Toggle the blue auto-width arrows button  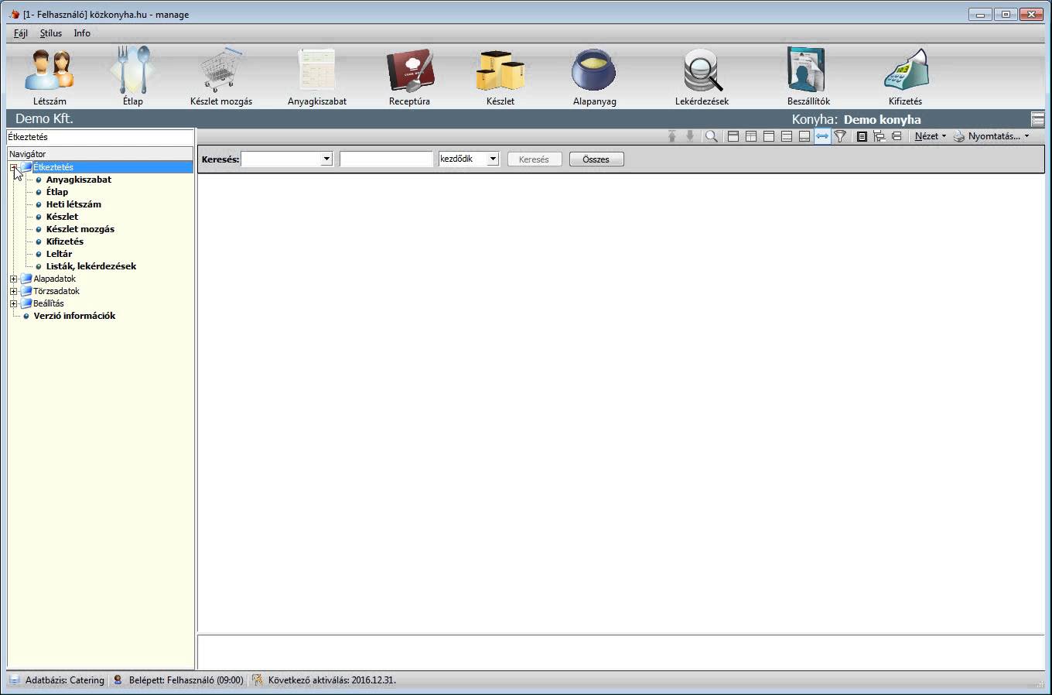(822, 136)
